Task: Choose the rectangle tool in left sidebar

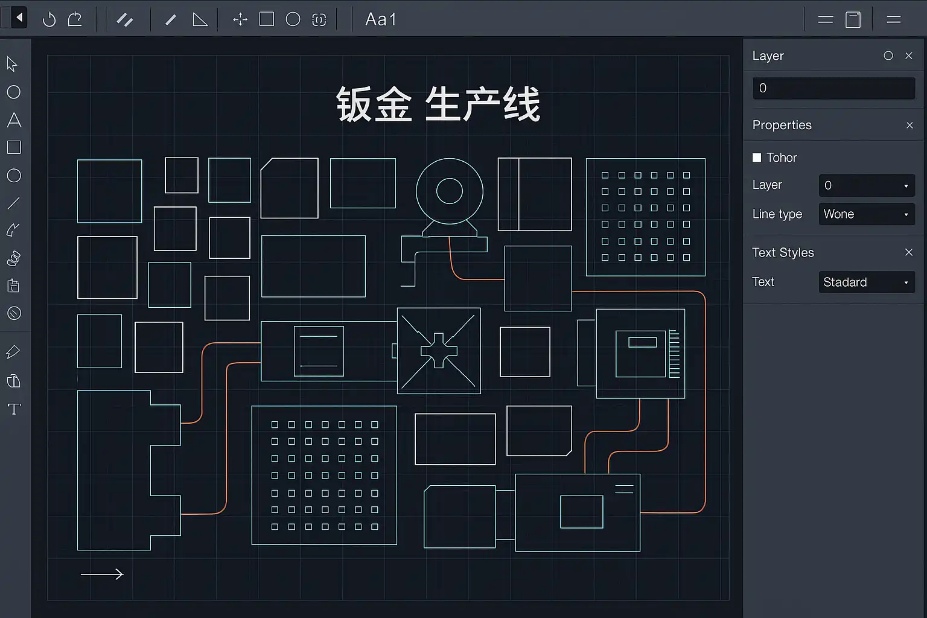Action: (14, 148)
